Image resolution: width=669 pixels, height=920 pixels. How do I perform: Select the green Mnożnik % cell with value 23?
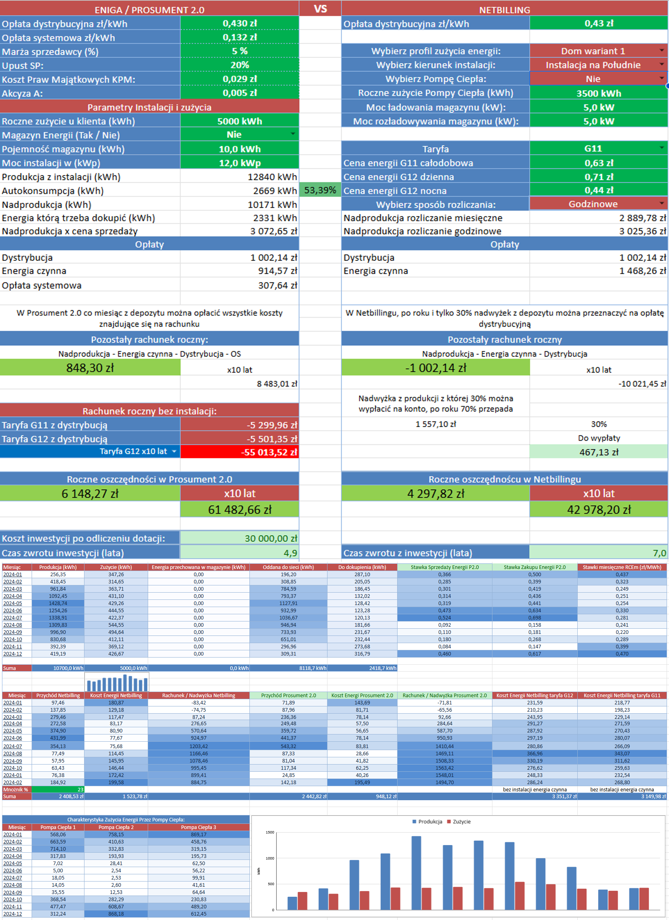point(58,789)
